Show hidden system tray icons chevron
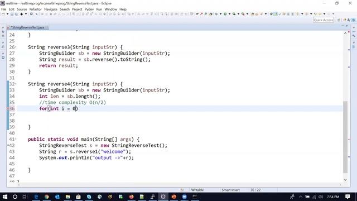 click(301, 197)
